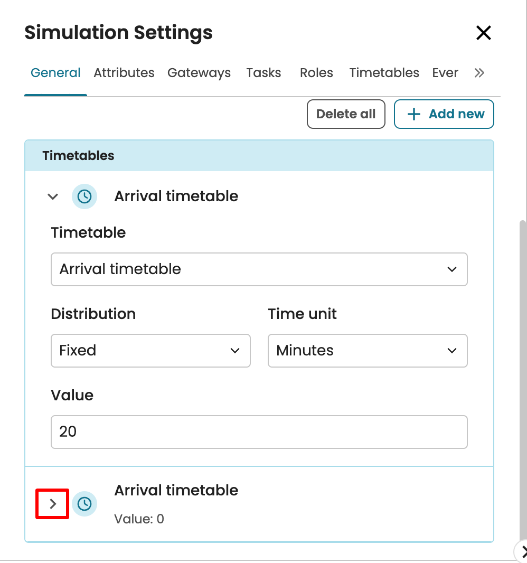This screenshot has height=563, width=527.
Task: Click the Add new button
Action: point(444,114)
